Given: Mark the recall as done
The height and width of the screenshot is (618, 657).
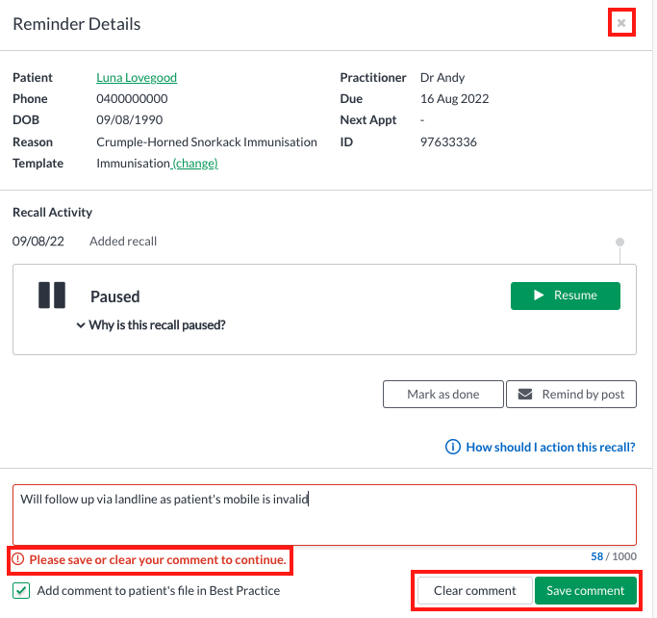Looking at the screenshot, I should 442,394.
